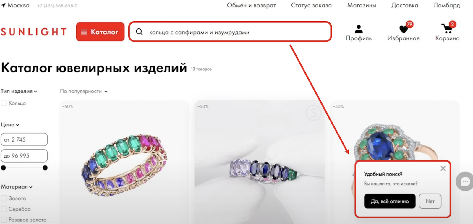Click the search magnifier icon
Image resolution: width=473 pixels, height=224 pixels.
point(139,32)
